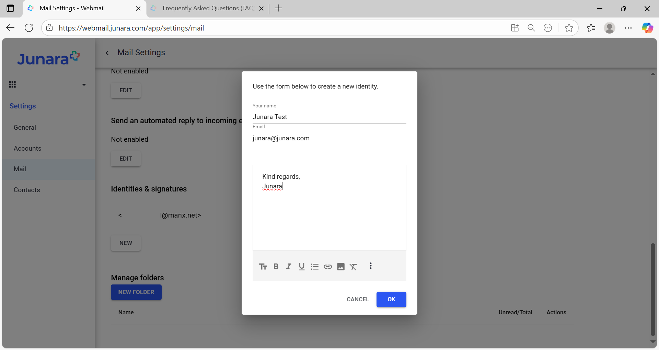Add this page to favorites star
The height and width of the screenshot is (350, 659).
coord(569,28)
